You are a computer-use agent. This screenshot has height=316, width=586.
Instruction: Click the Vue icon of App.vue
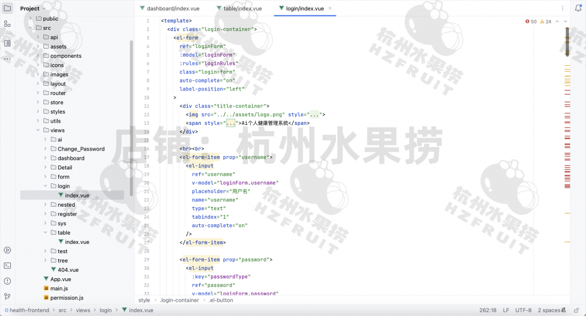coord(46,279)
